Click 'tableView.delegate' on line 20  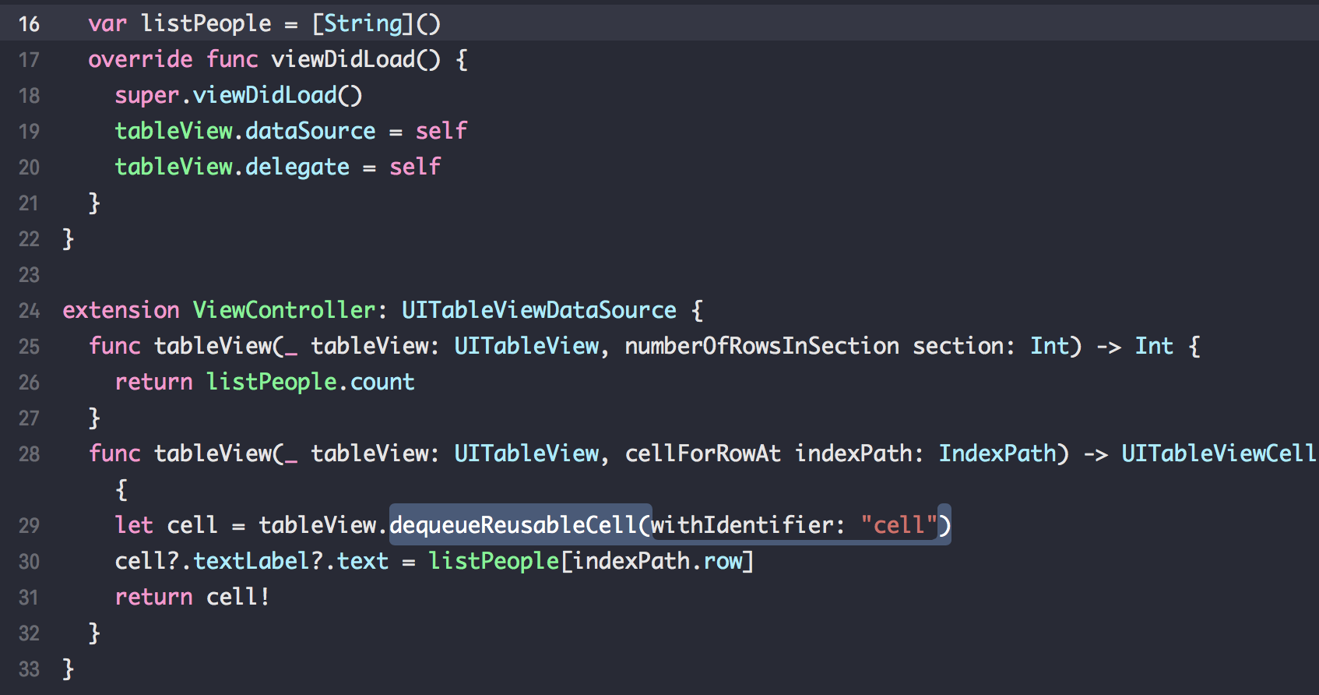tap(232, 167)
